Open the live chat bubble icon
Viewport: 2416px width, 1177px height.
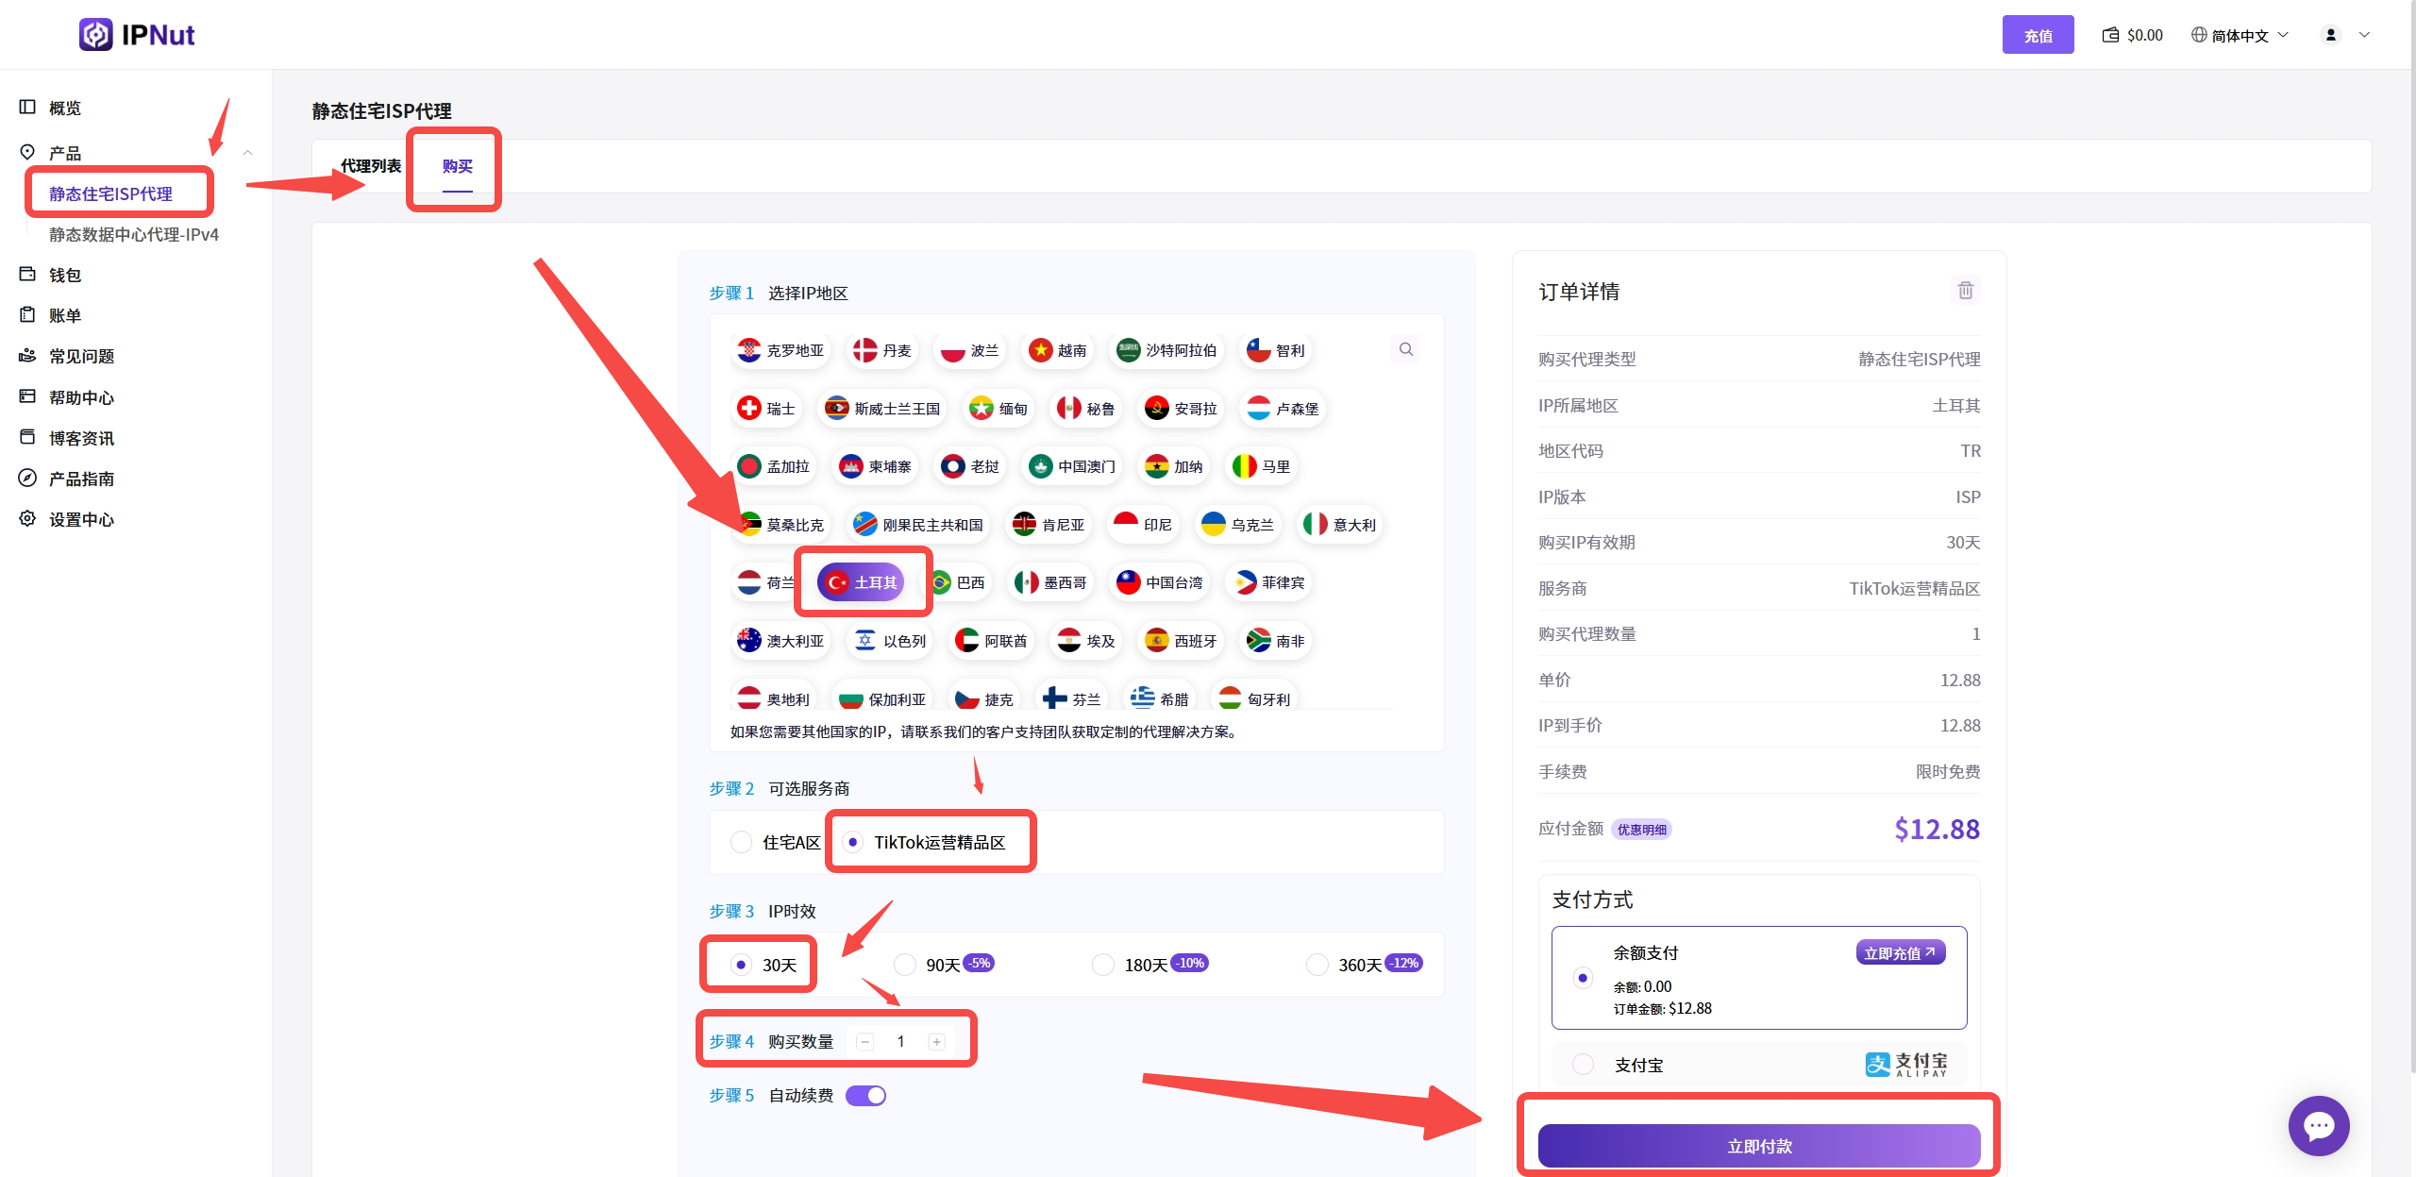pyautogui.click(x=2318, y=1125)
